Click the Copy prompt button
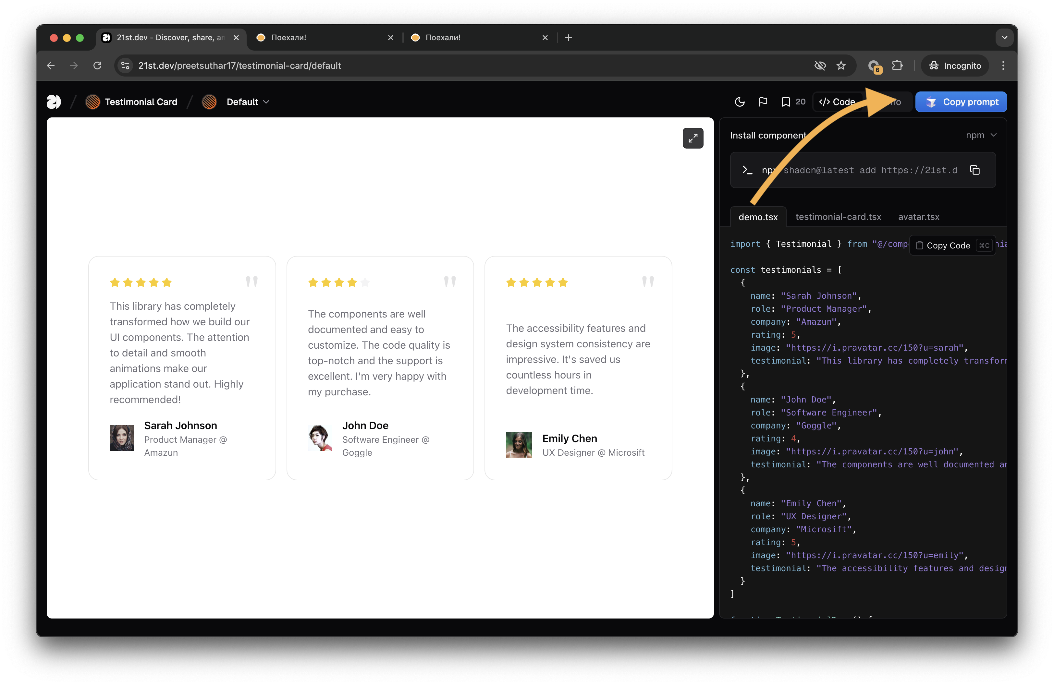This screenshot has width=1054, height=685. [961, 102]
